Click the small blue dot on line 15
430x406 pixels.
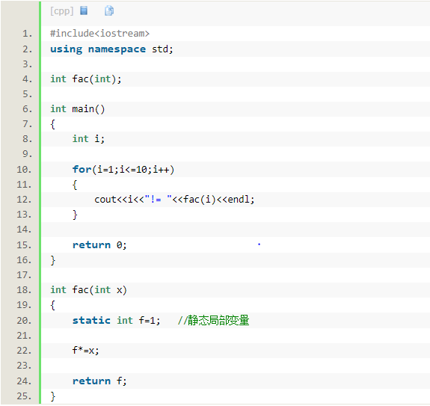pos(259,244)
